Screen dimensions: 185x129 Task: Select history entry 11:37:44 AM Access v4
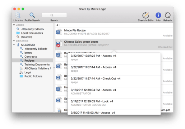pos(114,70)
